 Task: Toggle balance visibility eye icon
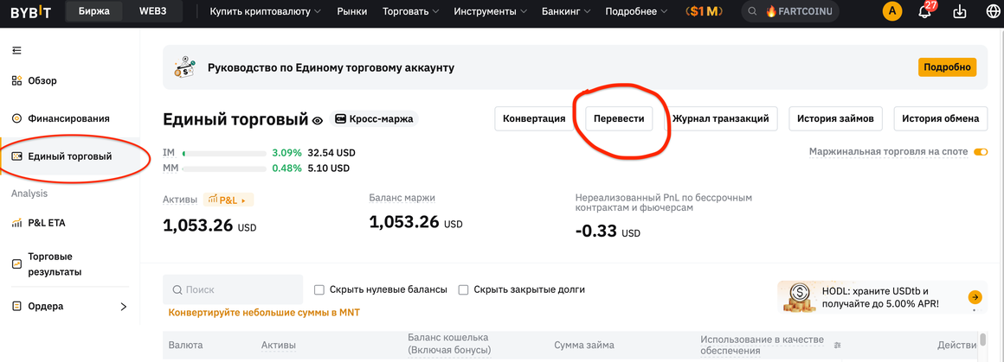pyautogui.click(x=317, y=119)
